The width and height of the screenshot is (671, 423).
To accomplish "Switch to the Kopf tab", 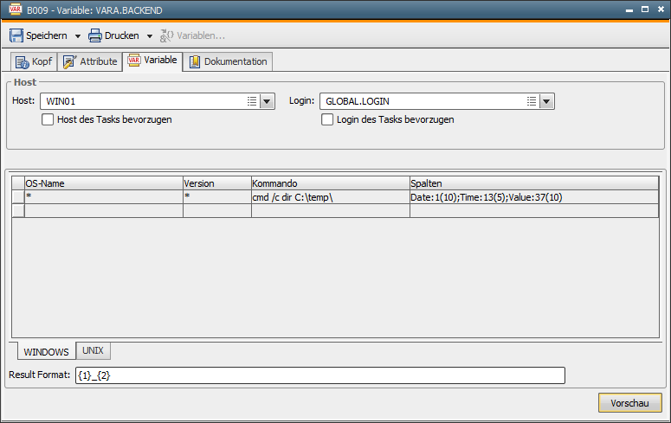I will [x=34, y=61].
